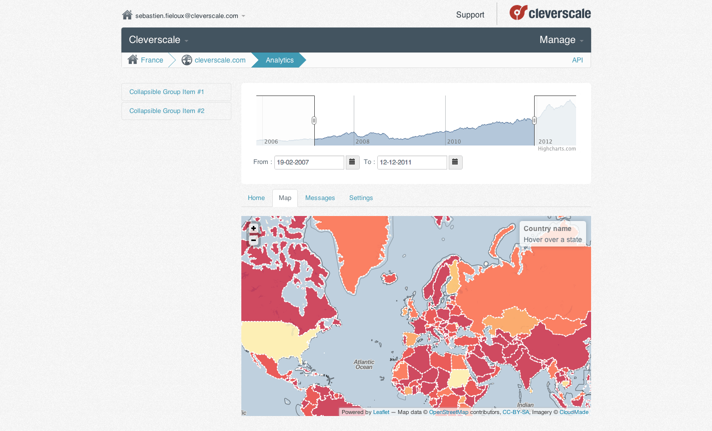712x431 pixels.
Task: Zoom in on the map
Action: point(254,228)
